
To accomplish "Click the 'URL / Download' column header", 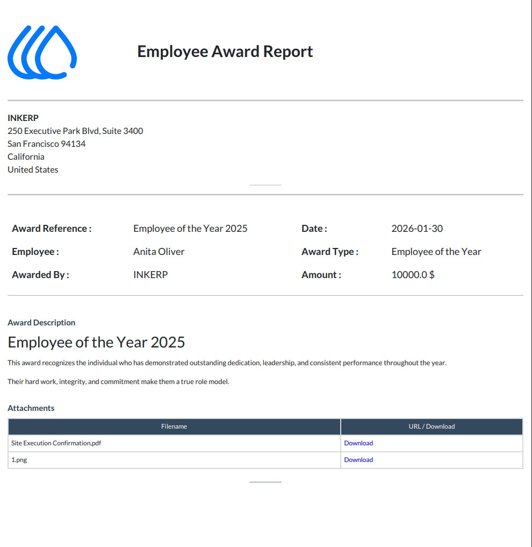I will (432, 427).
